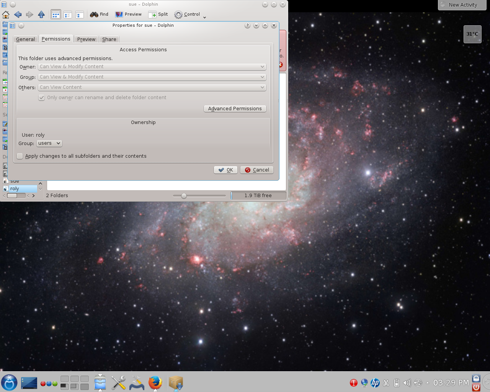
Task: Click the help button in Properties title bar
Action: 247,26
